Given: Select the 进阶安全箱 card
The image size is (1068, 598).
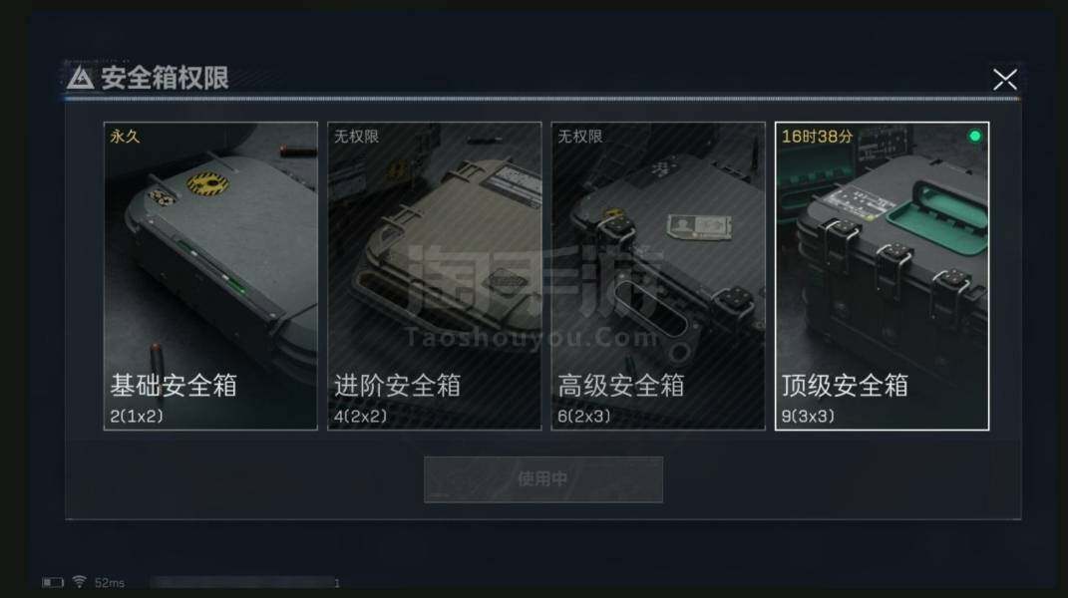Looking at the screenshot, I should click(435, 276).
